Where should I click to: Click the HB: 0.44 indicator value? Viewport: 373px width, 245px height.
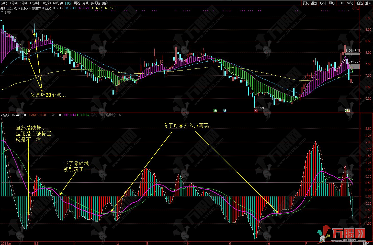click(x=70, y=115)
